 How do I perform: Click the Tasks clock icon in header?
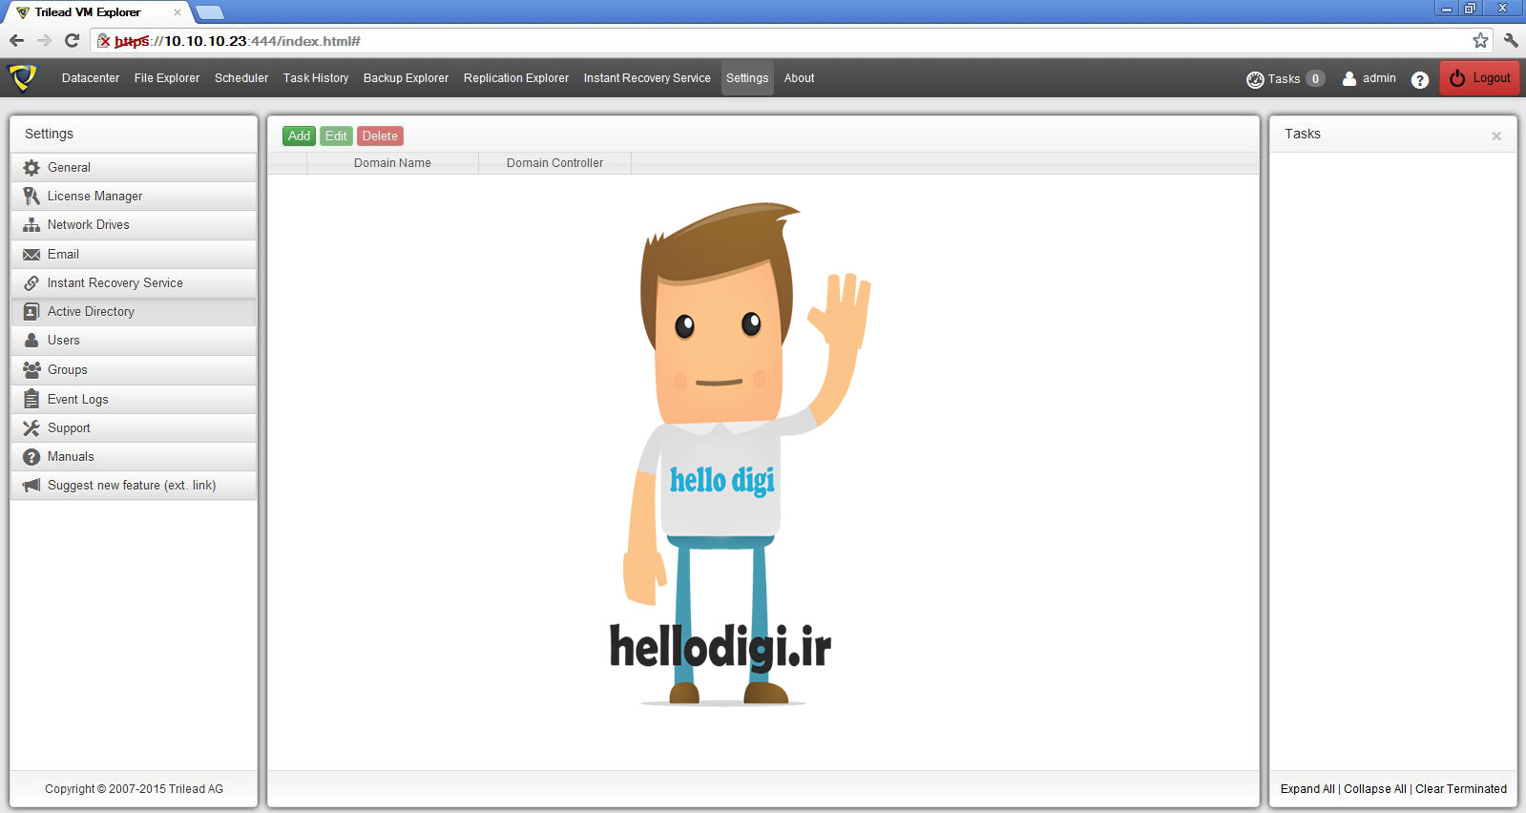1255,79
